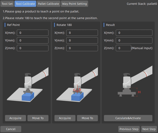
Task: Move To the Ref Point
Action: [x=38, y=118]
